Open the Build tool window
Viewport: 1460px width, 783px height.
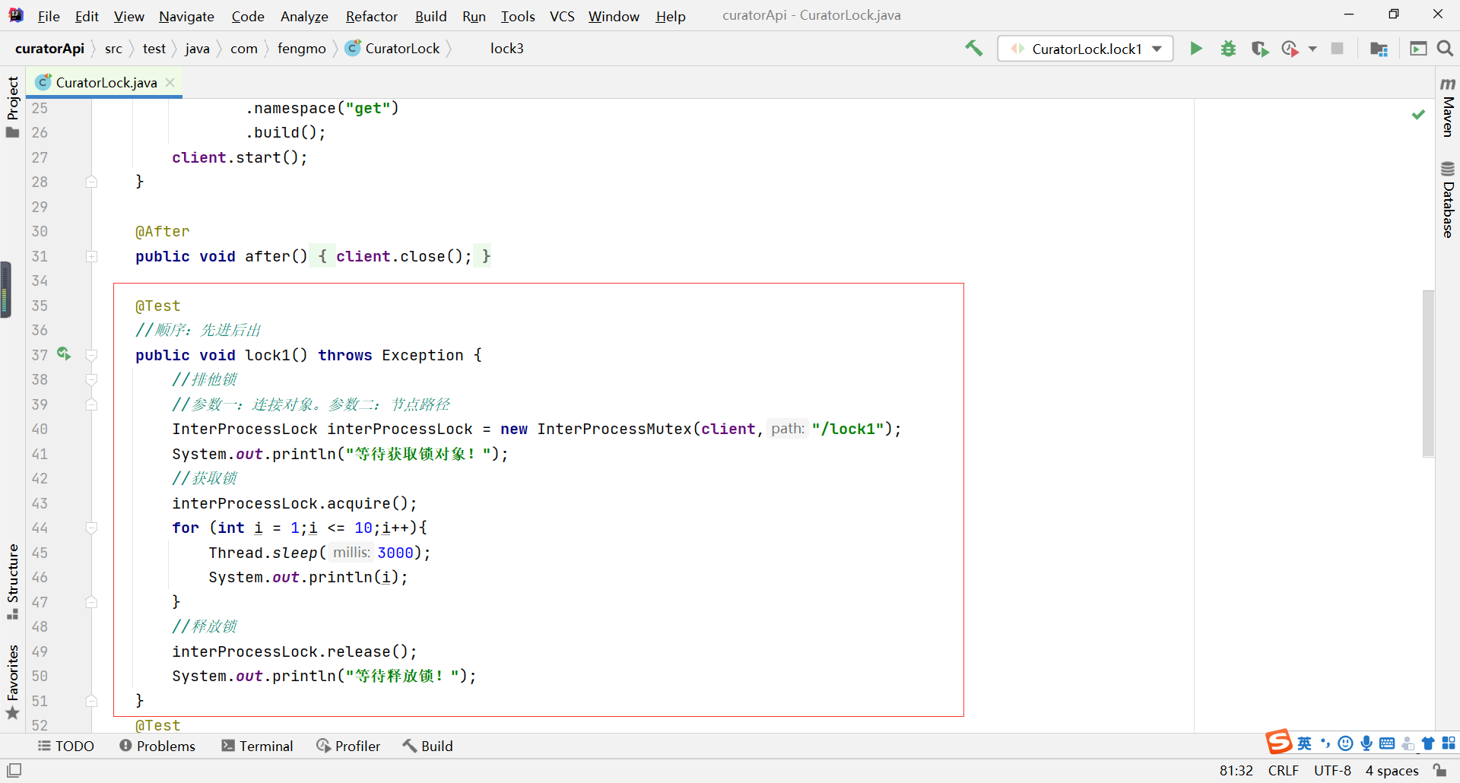click(427, 746)
